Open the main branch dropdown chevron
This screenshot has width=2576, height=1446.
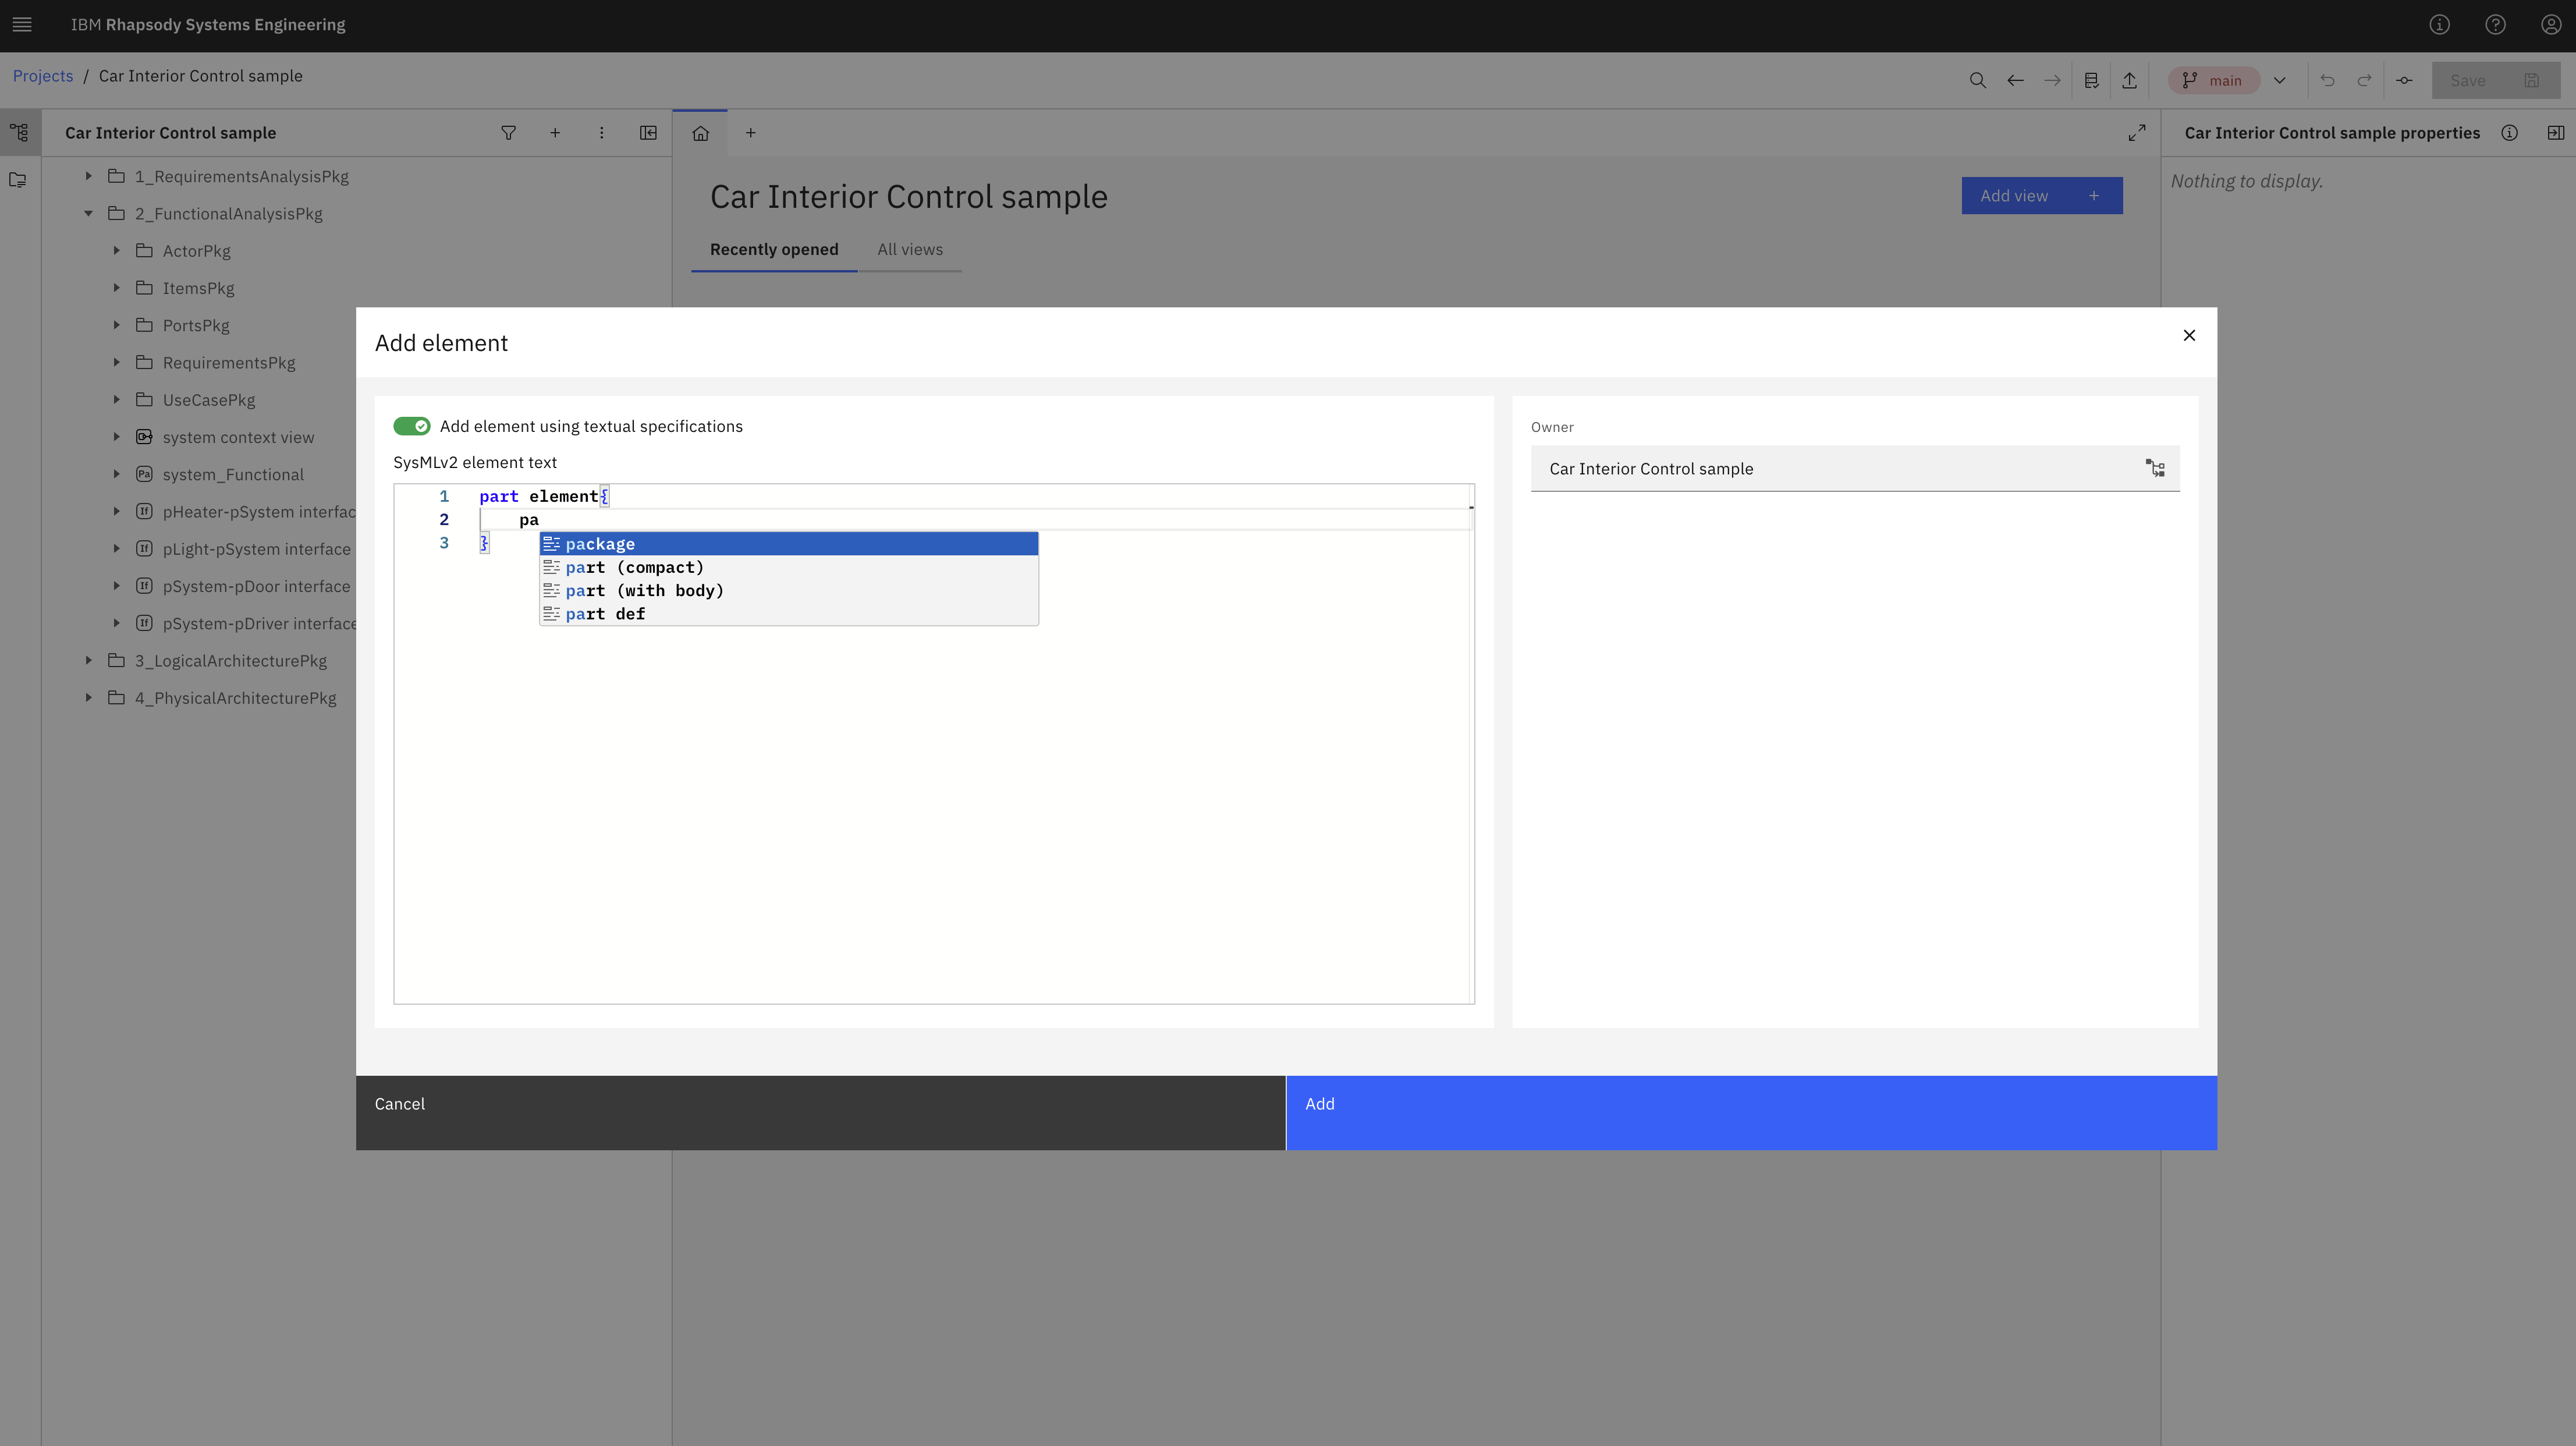2279,80
